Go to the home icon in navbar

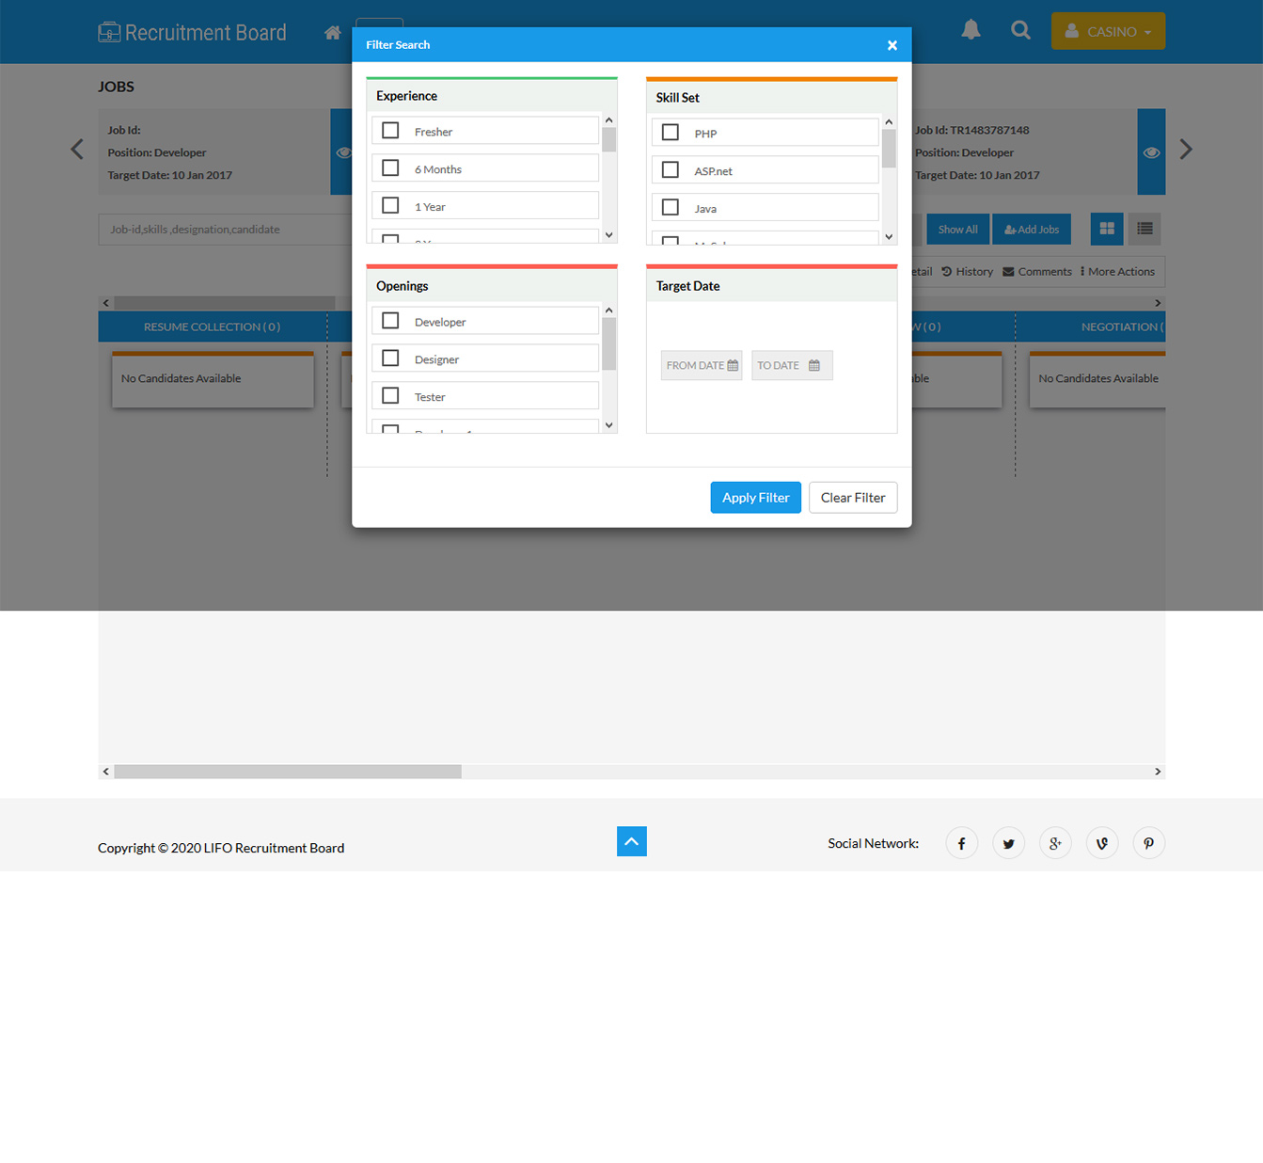click(332, 33)
